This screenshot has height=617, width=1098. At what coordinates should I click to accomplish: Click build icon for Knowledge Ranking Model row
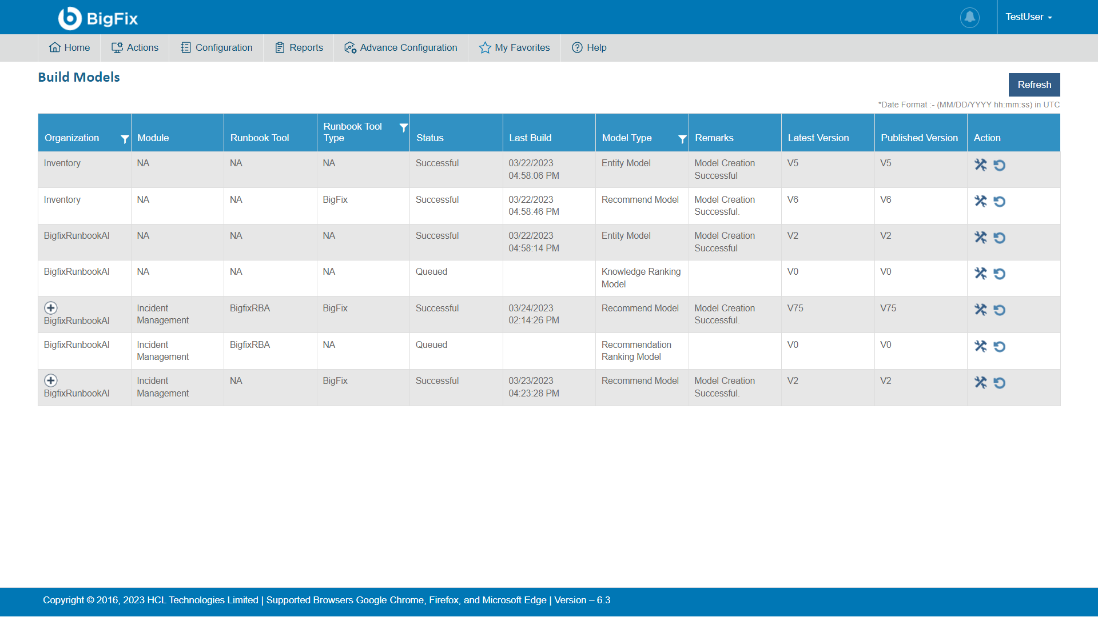980,274
